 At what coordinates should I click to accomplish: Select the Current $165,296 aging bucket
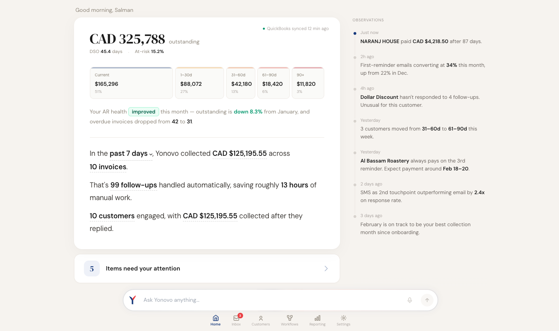click(131, 83)
